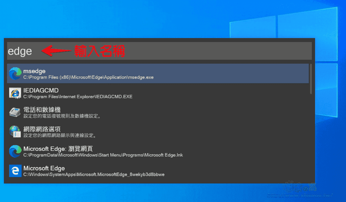The image size is (346, 202).
Task: Click the legacy Microsoft Edge blue icon
Action: click(x=15, y=171)
